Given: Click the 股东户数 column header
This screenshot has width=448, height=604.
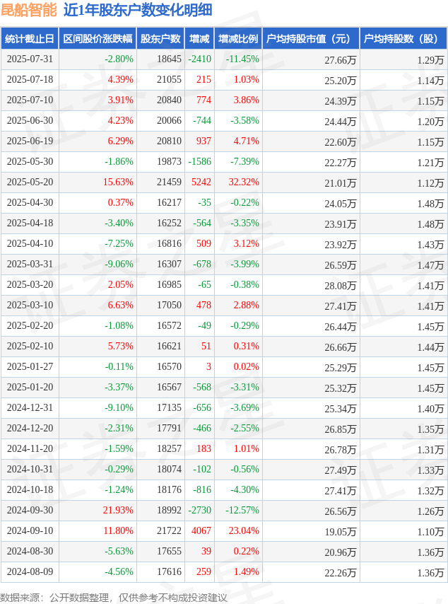Looking at the screenshot, I should coord(160,38).
